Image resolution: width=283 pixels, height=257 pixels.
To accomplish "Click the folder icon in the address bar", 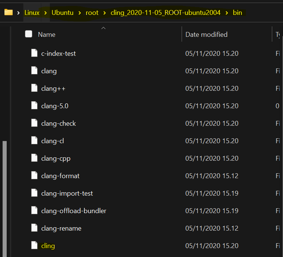I will (x=9, y=12).
